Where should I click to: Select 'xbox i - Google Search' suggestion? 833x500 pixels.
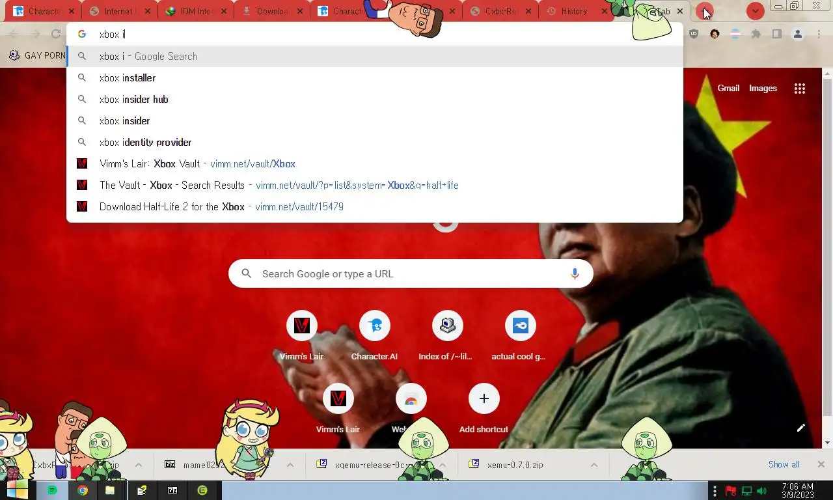click(x=375, y=56)
